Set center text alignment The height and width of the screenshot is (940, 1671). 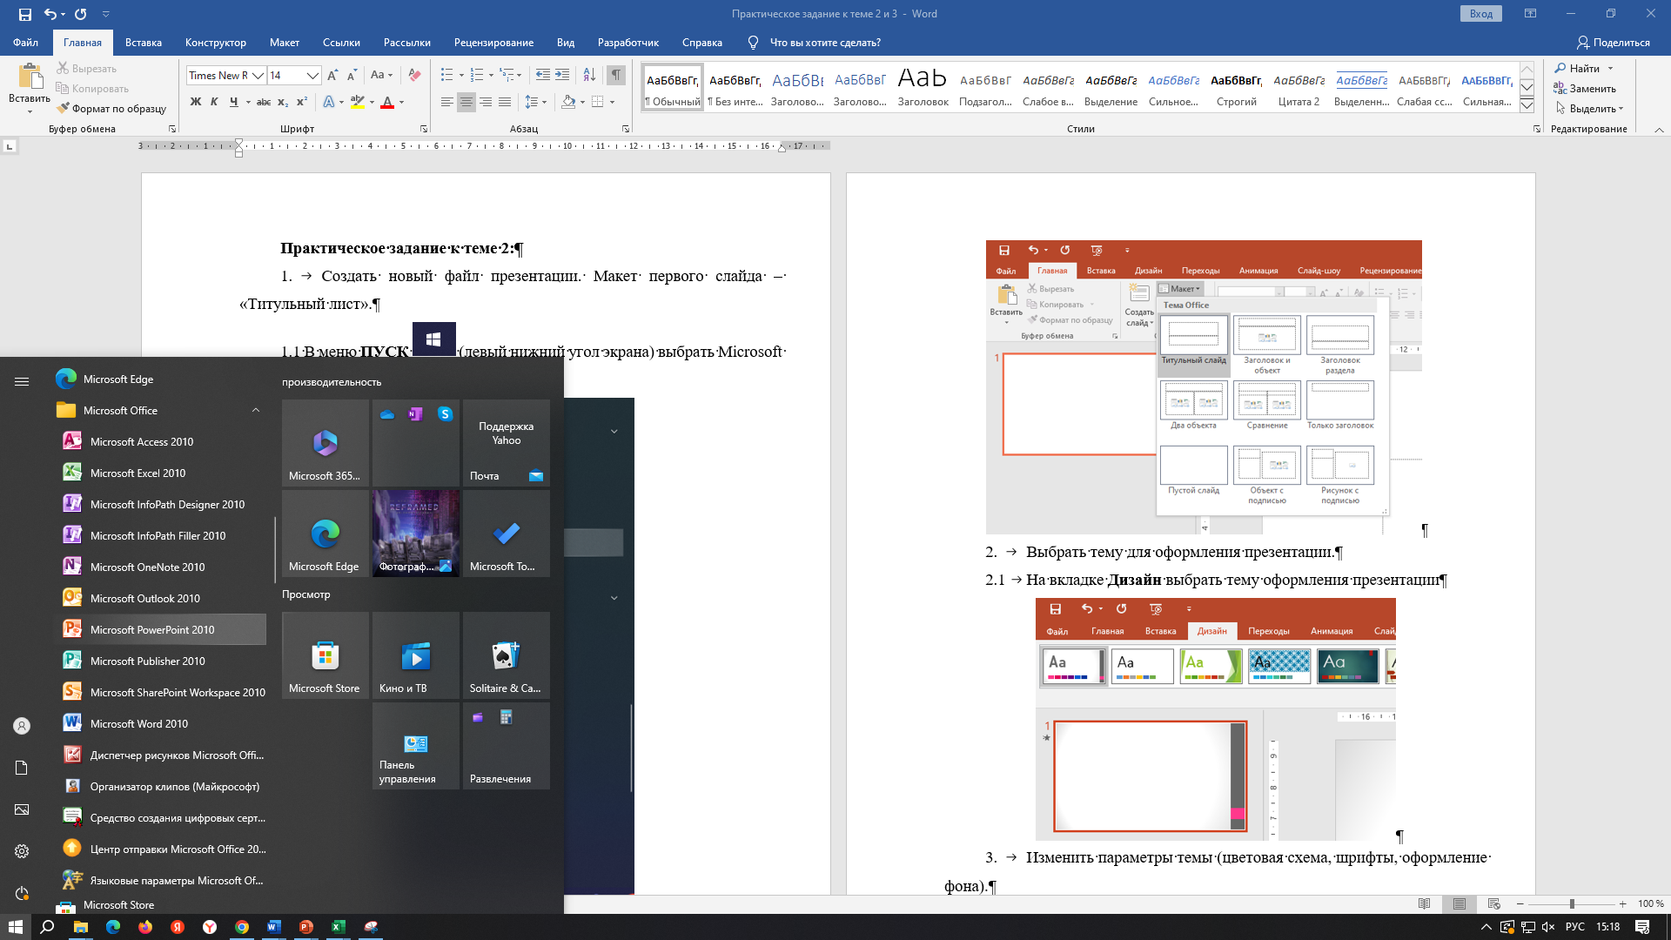coord(466,102)
